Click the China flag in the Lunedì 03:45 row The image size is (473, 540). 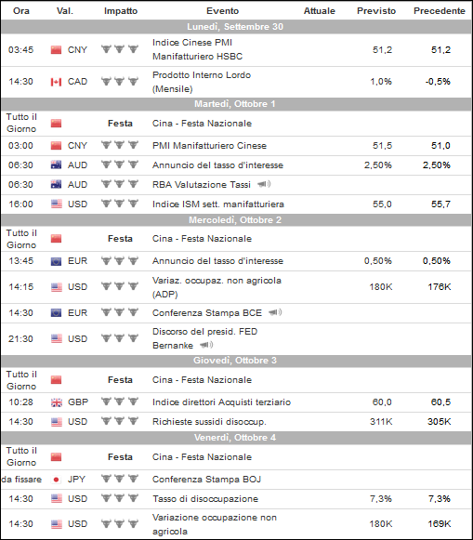56,50
